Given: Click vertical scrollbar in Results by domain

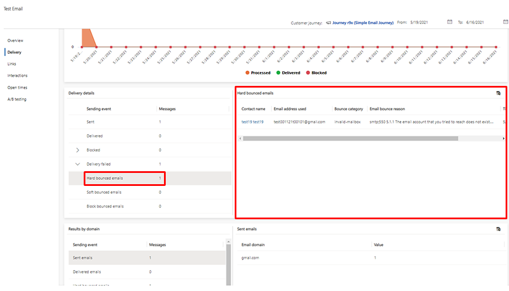Looking at the screenshot, I should coord(228,264).
